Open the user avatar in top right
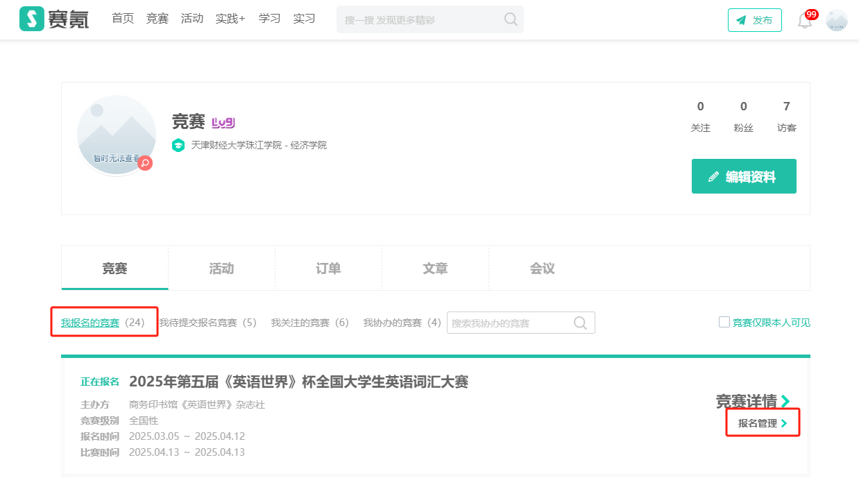Viewport: 859px width, 478px height. [x=837, y=20]
